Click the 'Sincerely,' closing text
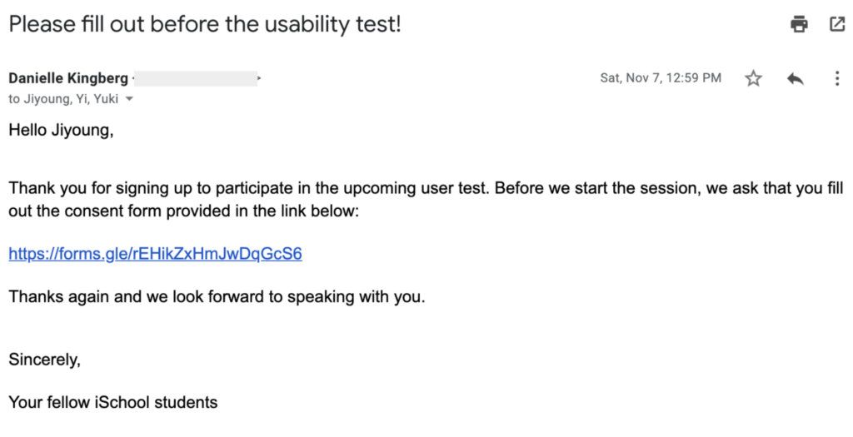This screenshot has width=853, height=437. tap(45, 360)
